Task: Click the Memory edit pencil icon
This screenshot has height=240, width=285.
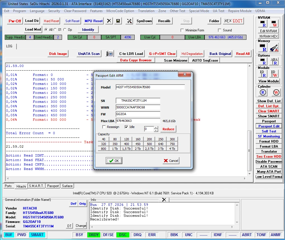Action: tap(274, 48)
